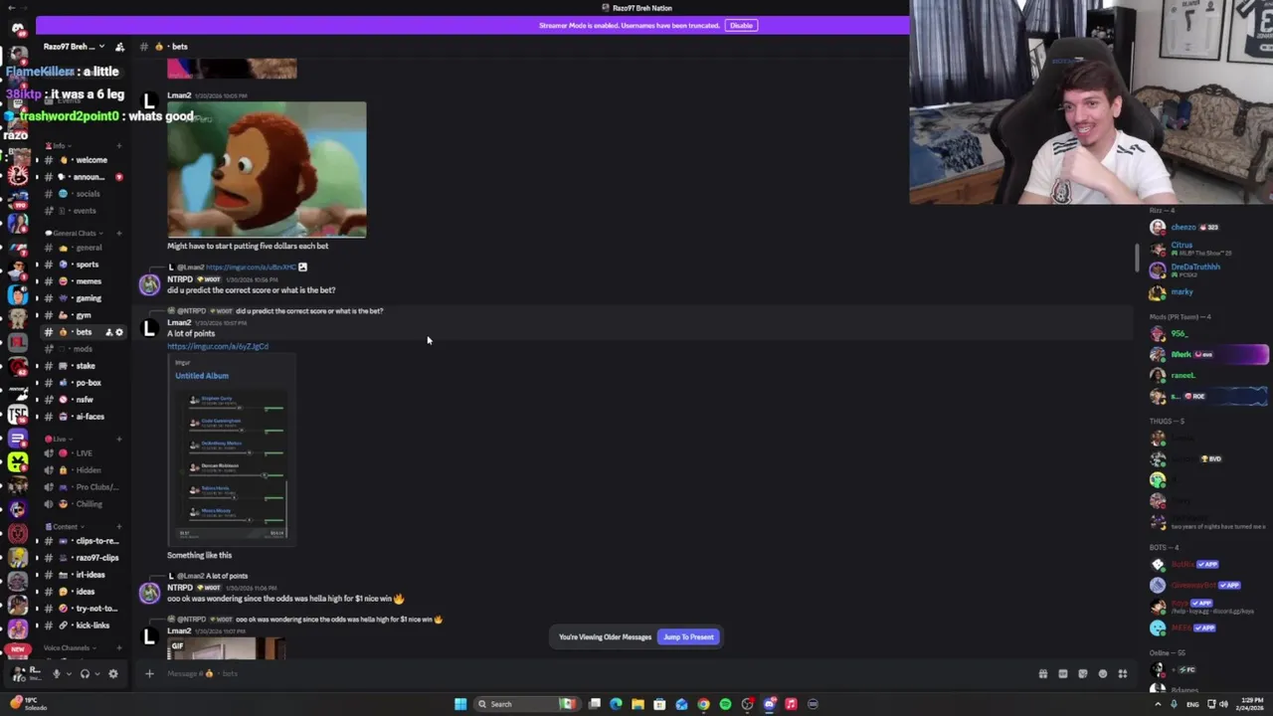Open the gym channel
1273x716 pixels.
tap(85, 315)
